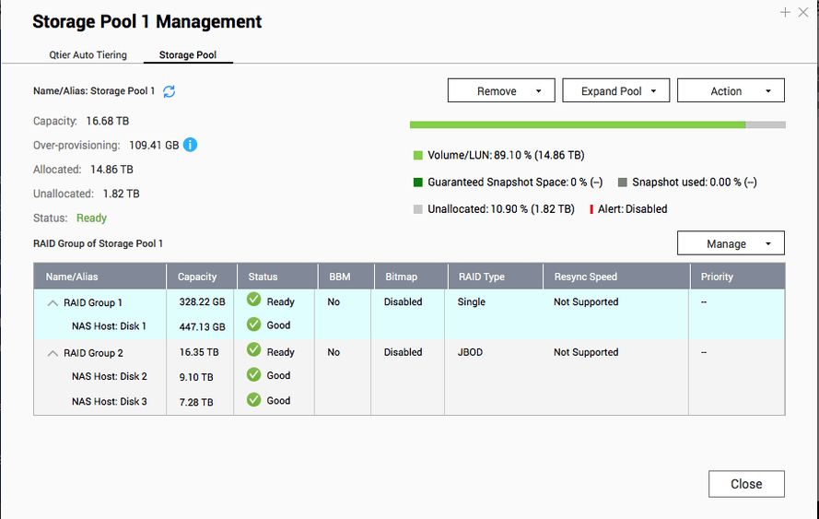Click the RAID Type column header
The height and width of the screenshot is (519, 819).
point(496,277)
